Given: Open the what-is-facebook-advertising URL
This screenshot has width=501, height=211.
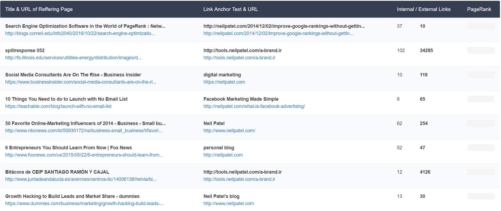Looking at the screenshot, I should pos(254,106).
